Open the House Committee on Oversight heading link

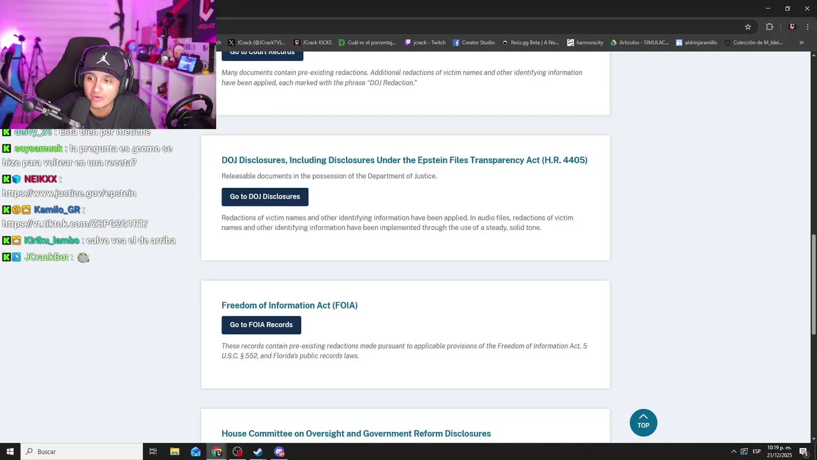[356, 434]
